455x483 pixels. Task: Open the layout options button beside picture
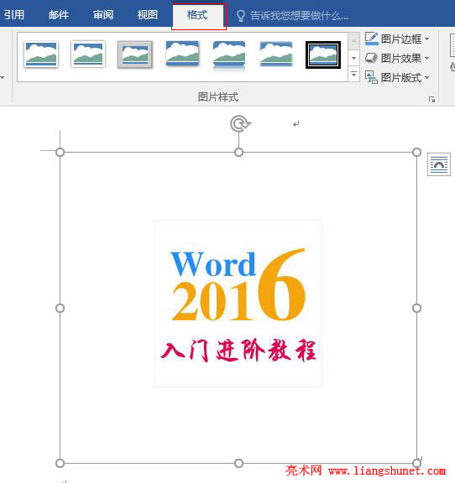click(439, 165)
